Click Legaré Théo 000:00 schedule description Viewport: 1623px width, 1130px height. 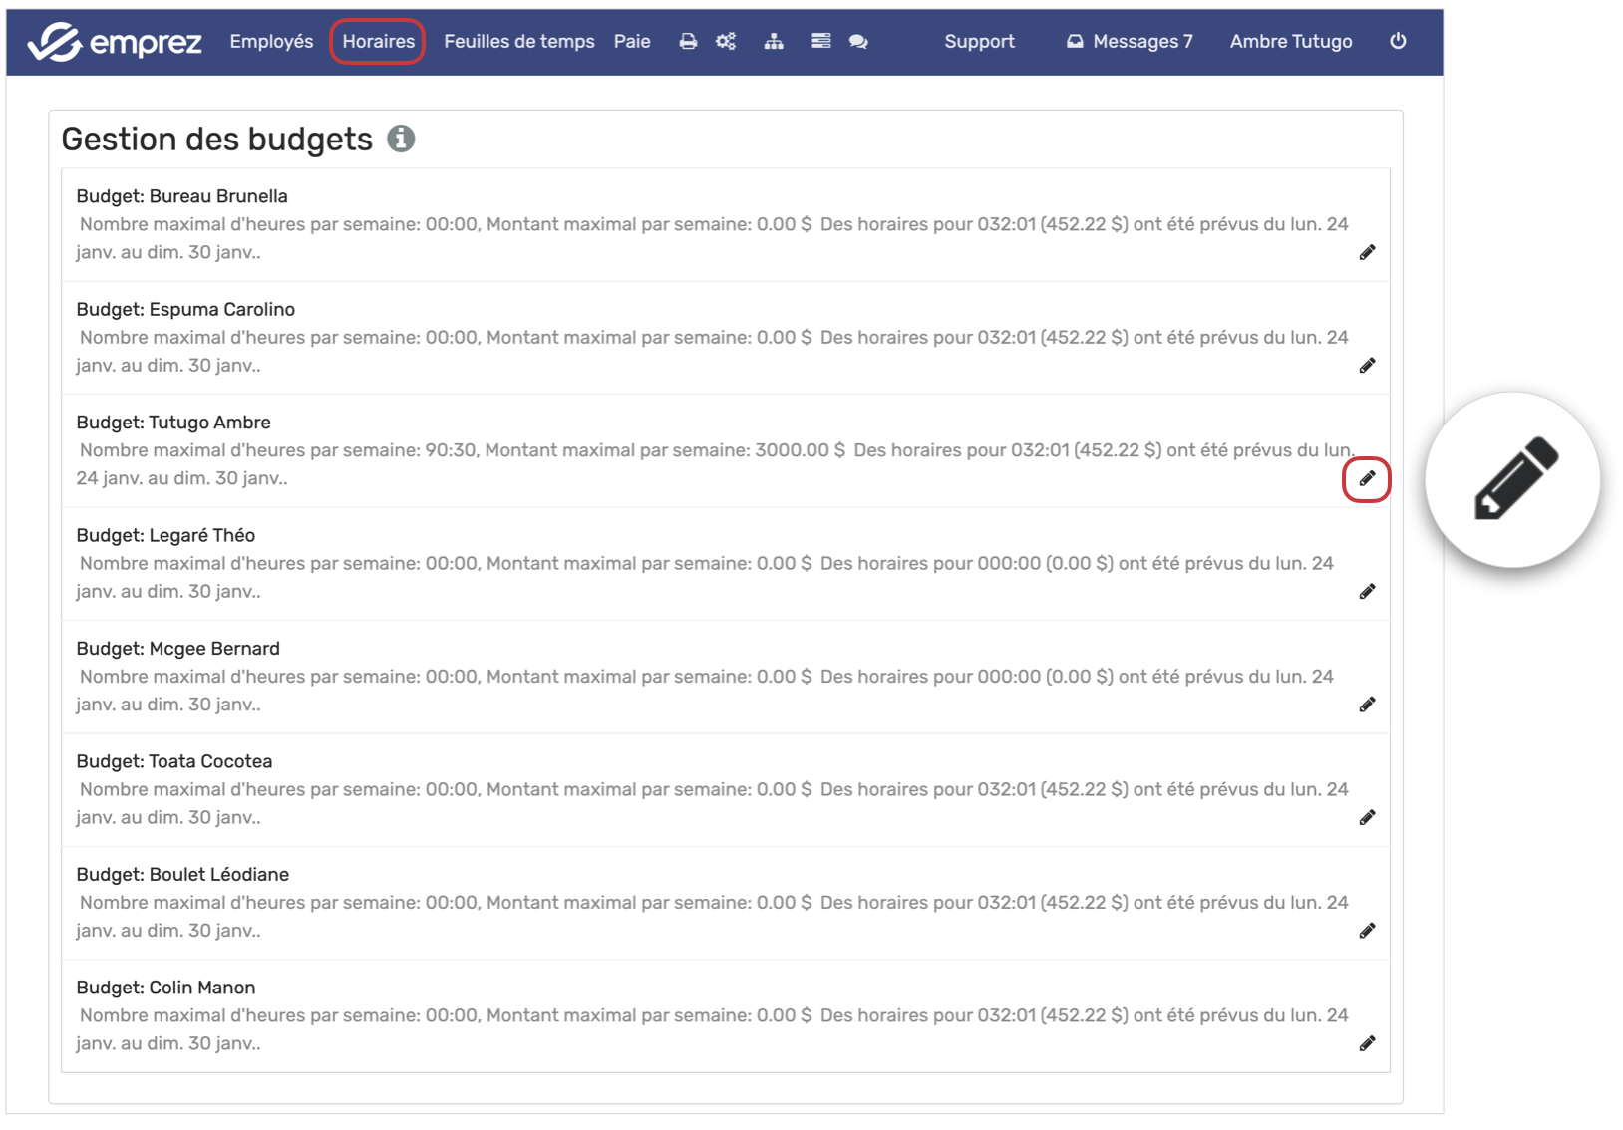click(705, 578)
